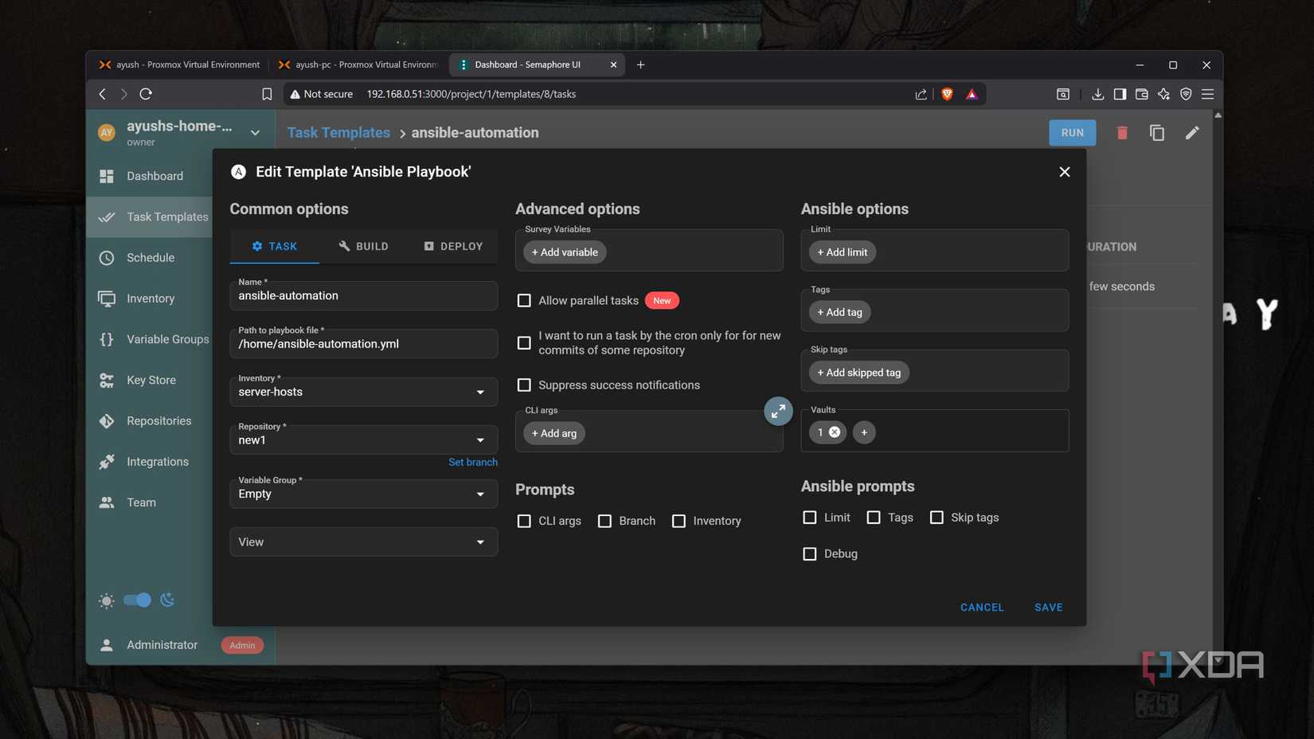Switch to the BUILD tab
The height and width of the screenshot is (739, 1314).
point(364,246)
